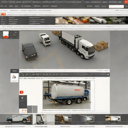This screenshot has height=128, width=128.
Task: Click the logo icon in the white side card
Action: click(14, 77)
